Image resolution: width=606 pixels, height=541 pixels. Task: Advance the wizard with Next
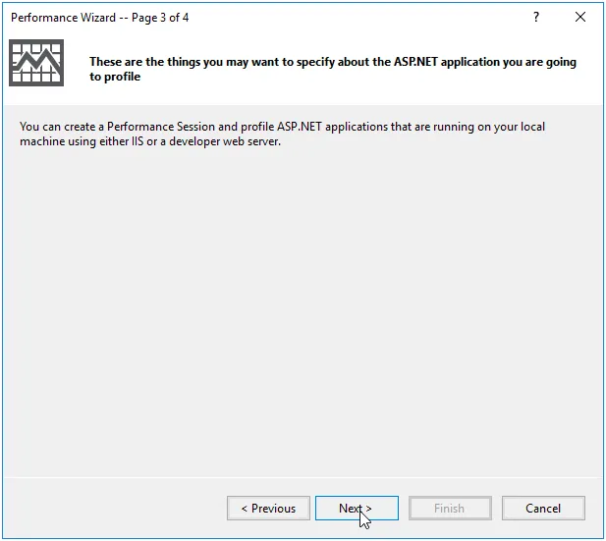point(357,509)
